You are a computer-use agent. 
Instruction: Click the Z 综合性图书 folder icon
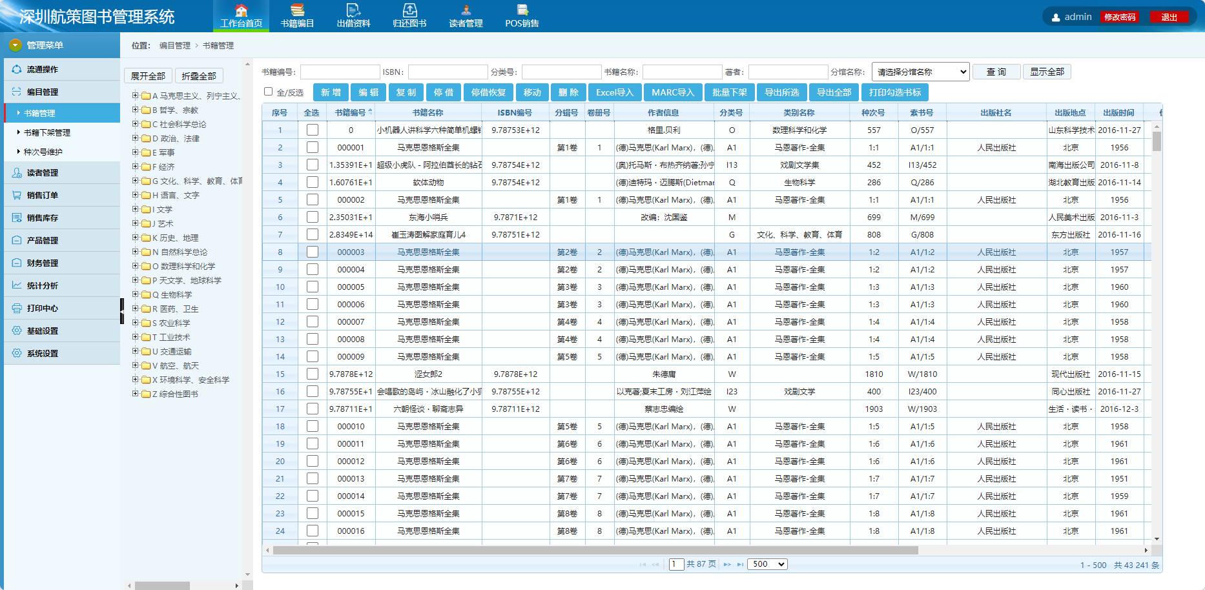click(x=146, y=394)
